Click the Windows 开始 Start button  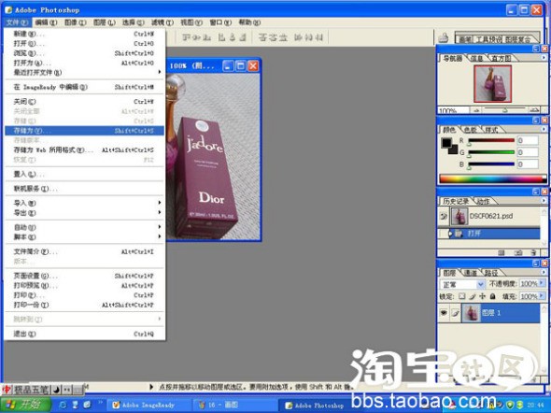(x=24, y=405)
